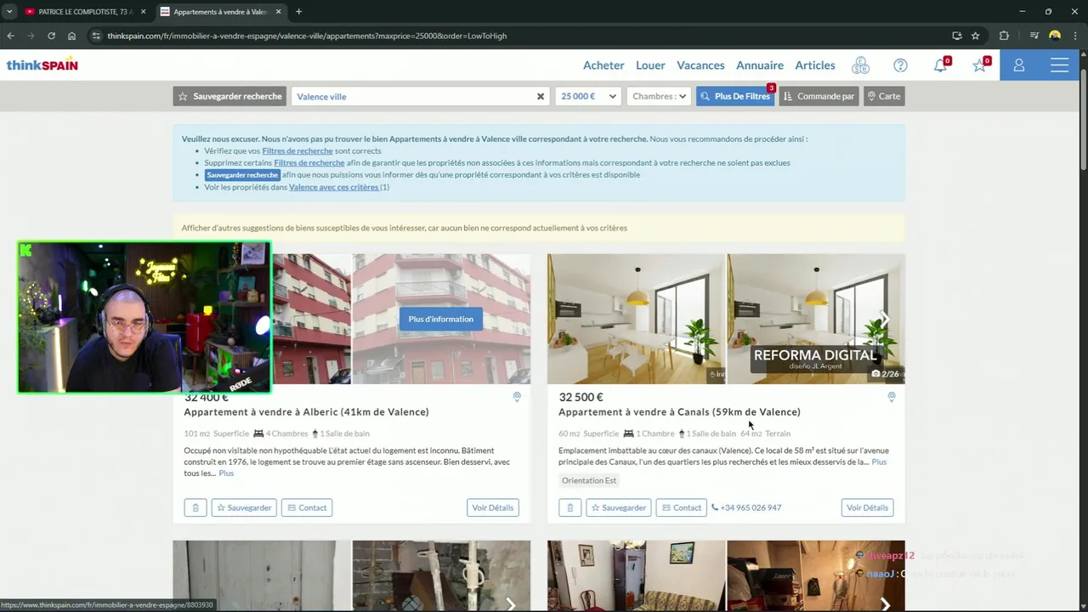Click the Orientation Est tag

point(589,480)
